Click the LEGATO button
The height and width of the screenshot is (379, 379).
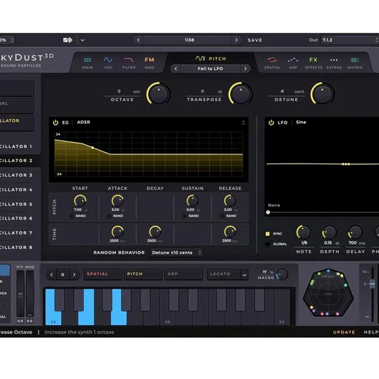224,274
